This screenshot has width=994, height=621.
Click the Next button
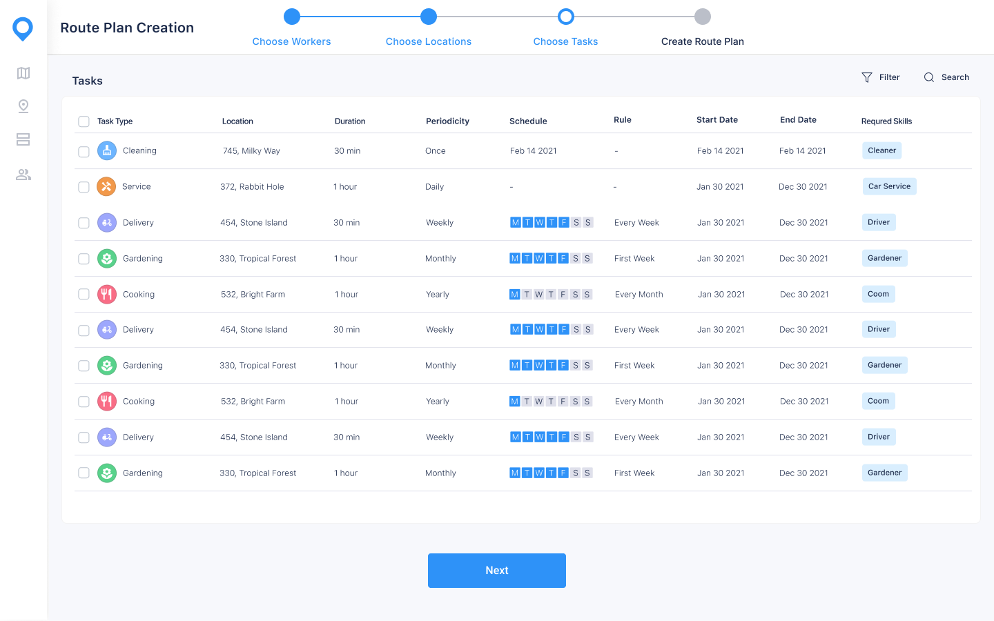[497, 571]
